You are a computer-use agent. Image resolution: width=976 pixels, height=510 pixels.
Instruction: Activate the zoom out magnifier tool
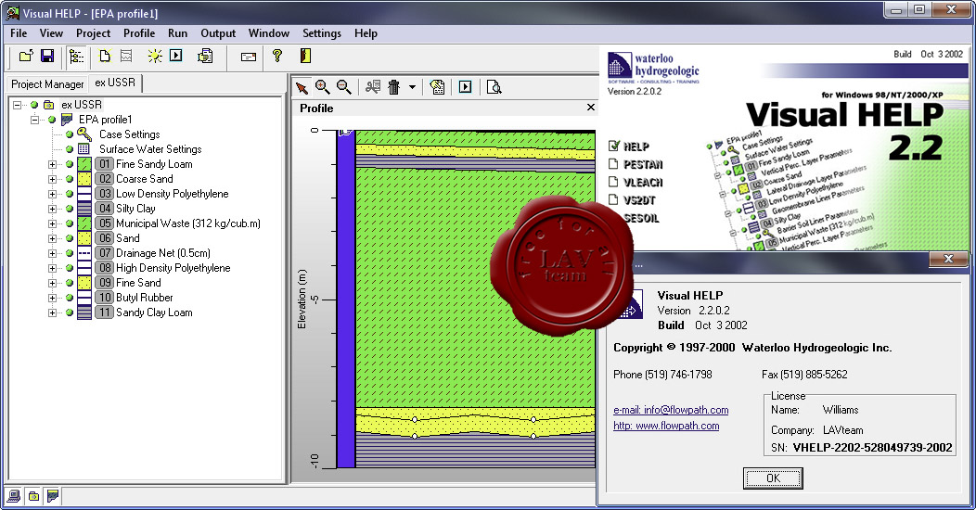tap(343, 87)
